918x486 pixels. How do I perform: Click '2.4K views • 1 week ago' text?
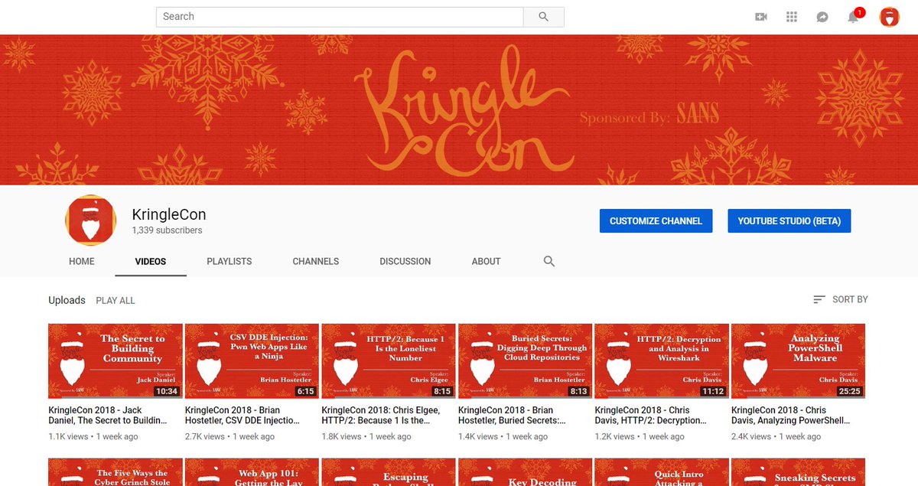[776, 436]
